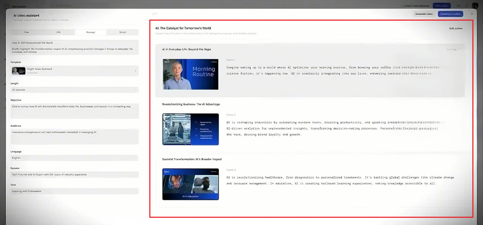Click the heading "Societal Transformation: AI's Broader Impact"

192,159
